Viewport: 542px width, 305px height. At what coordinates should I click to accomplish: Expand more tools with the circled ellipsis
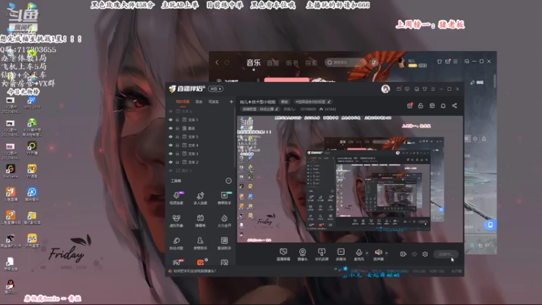228,181
